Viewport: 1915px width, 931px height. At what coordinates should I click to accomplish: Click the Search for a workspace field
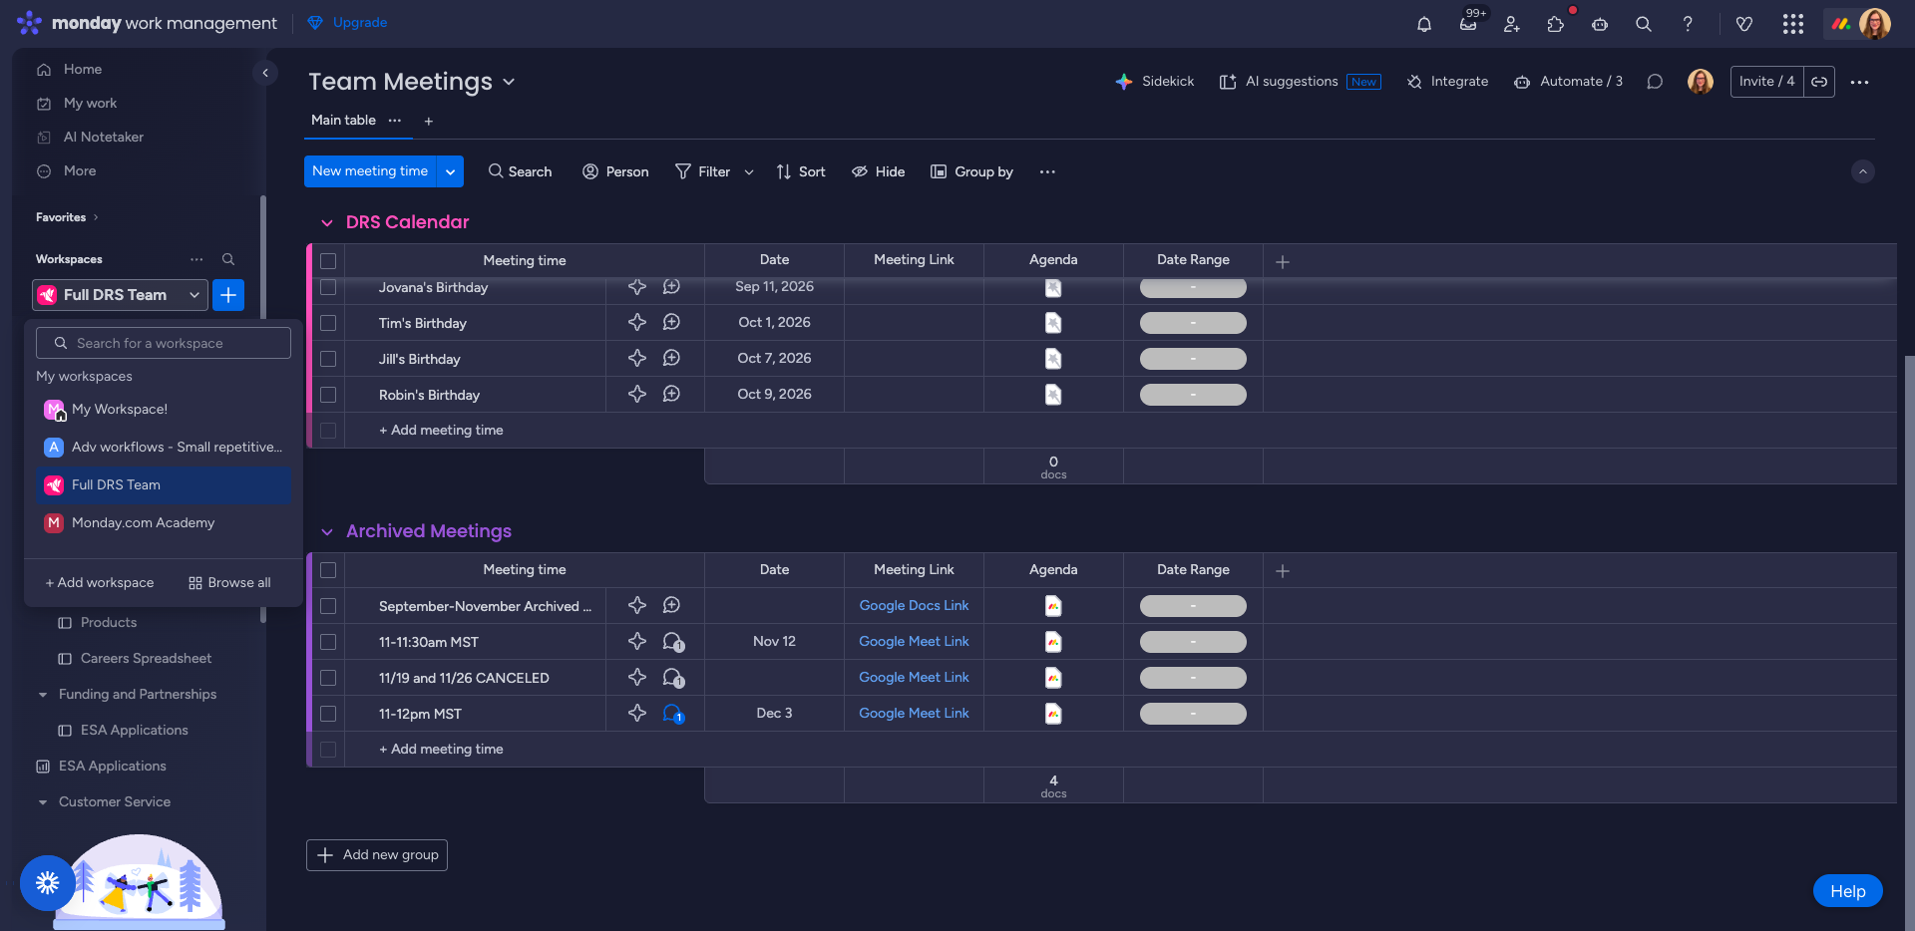pyautogui.click(x=164, y=343)
